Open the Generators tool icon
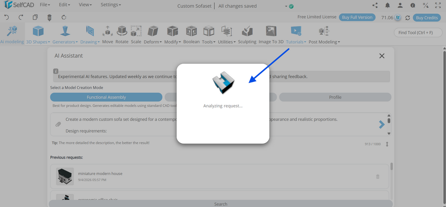The height and width of the screenshot is (207, 446). (65, 31)
